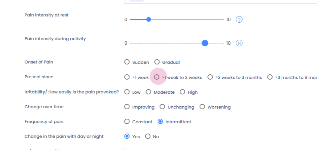Choose Yes for pain change day or night

[127, 136]
